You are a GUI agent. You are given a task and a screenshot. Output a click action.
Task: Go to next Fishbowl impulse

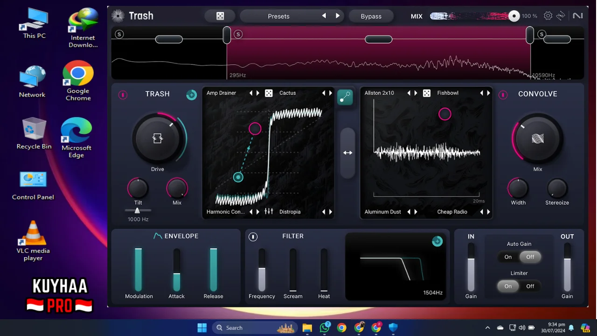pyautogui.click(x=488, y=93)
